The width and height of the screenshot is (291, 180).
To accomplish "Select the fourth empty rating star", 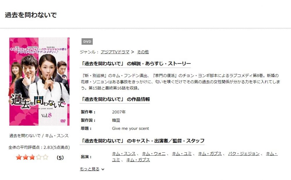I will [x=39, y=157].
